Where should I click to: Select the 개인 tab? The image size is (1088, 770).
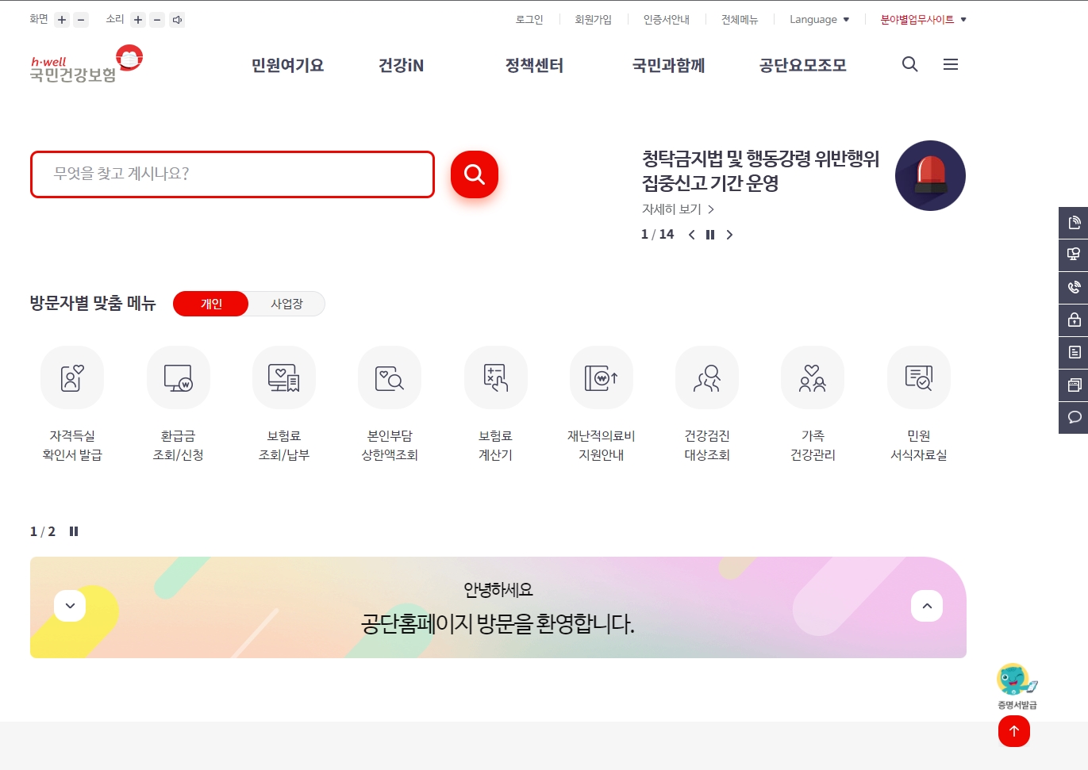(211, 304)
